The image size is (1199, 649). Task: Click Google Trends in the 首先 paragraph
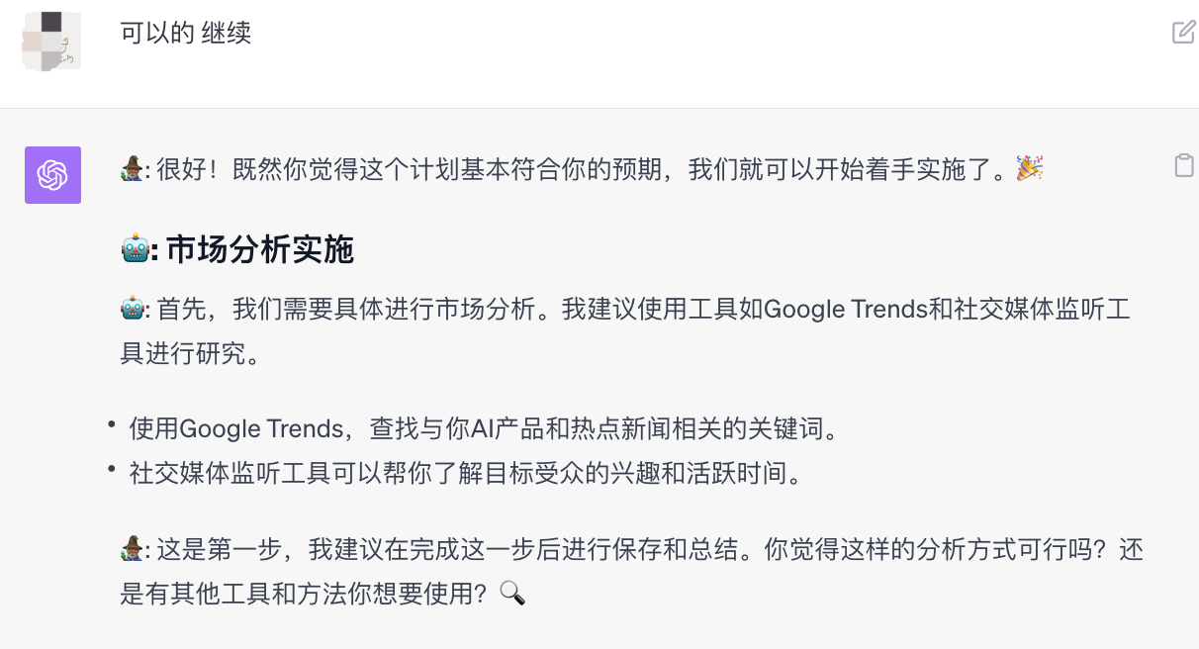click(x=845, y=311)
